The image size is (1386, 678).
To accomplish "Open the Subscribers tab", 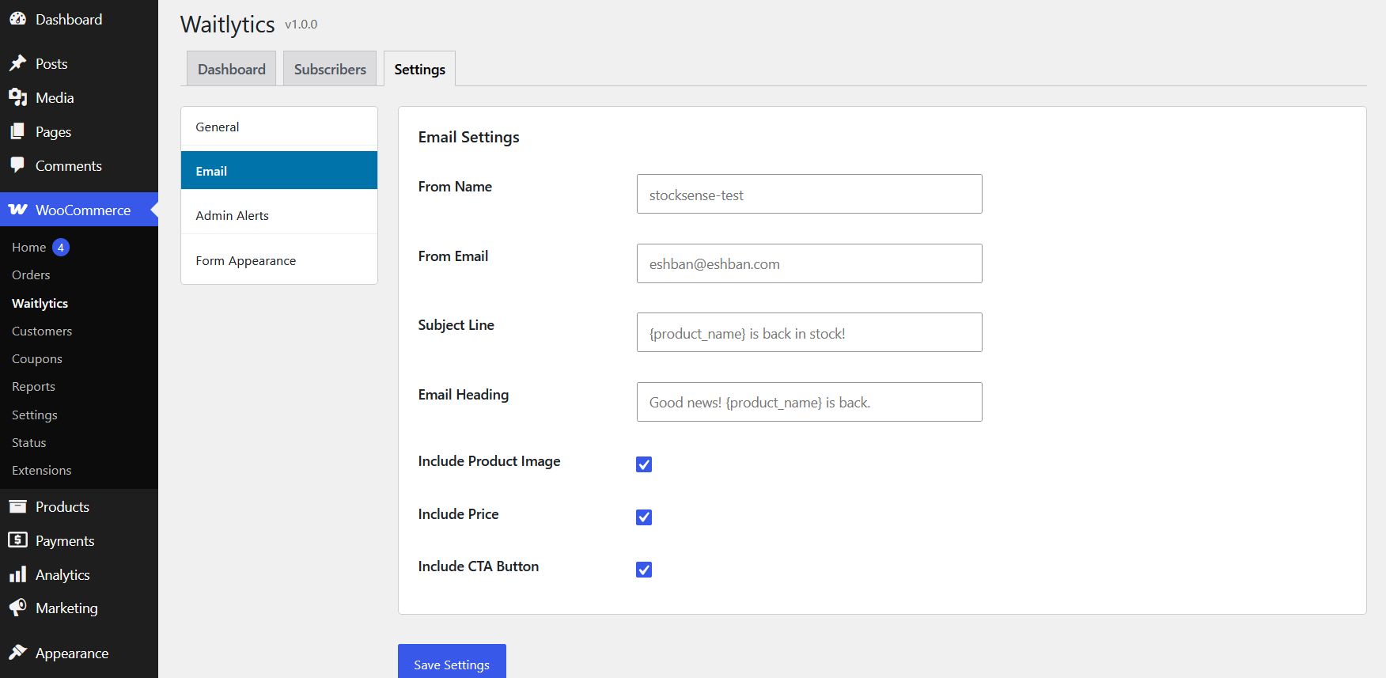I will tap(330, 69).
